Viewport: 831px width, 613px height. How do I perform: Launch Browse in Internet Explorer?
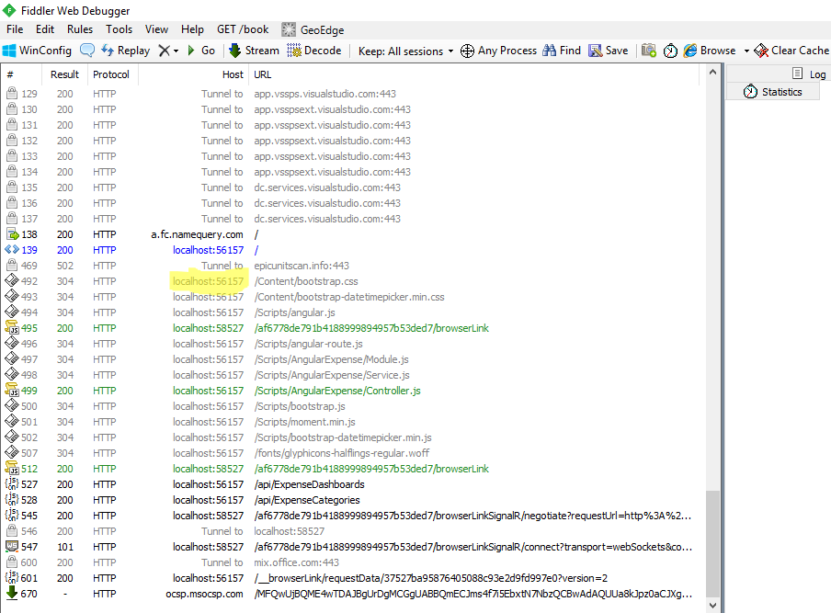tap(710, 51)
